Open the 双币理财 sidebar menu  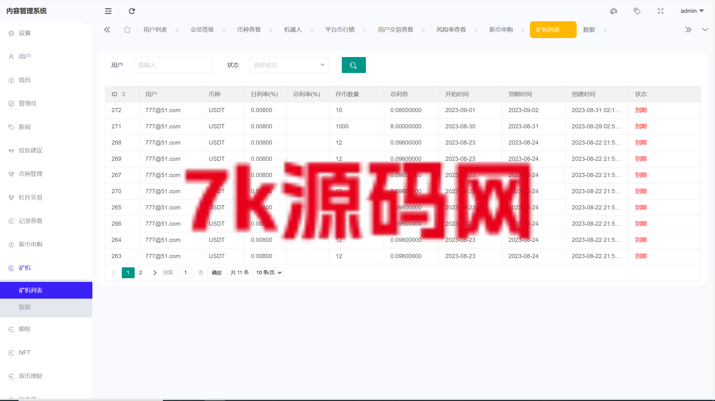[46, 376]
